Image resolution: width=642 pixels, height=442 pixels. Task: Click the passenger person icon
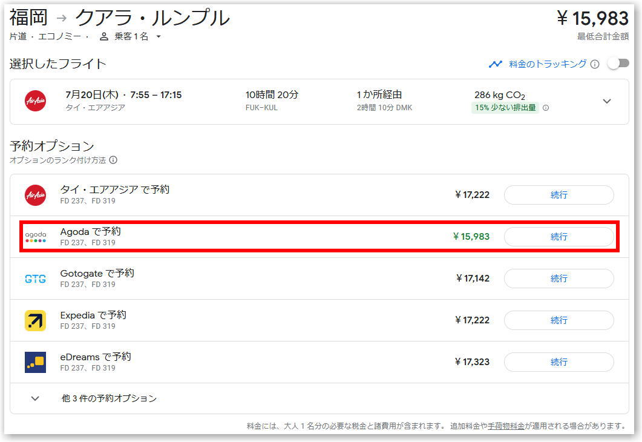pyautogui.click(x=104, y=36)
